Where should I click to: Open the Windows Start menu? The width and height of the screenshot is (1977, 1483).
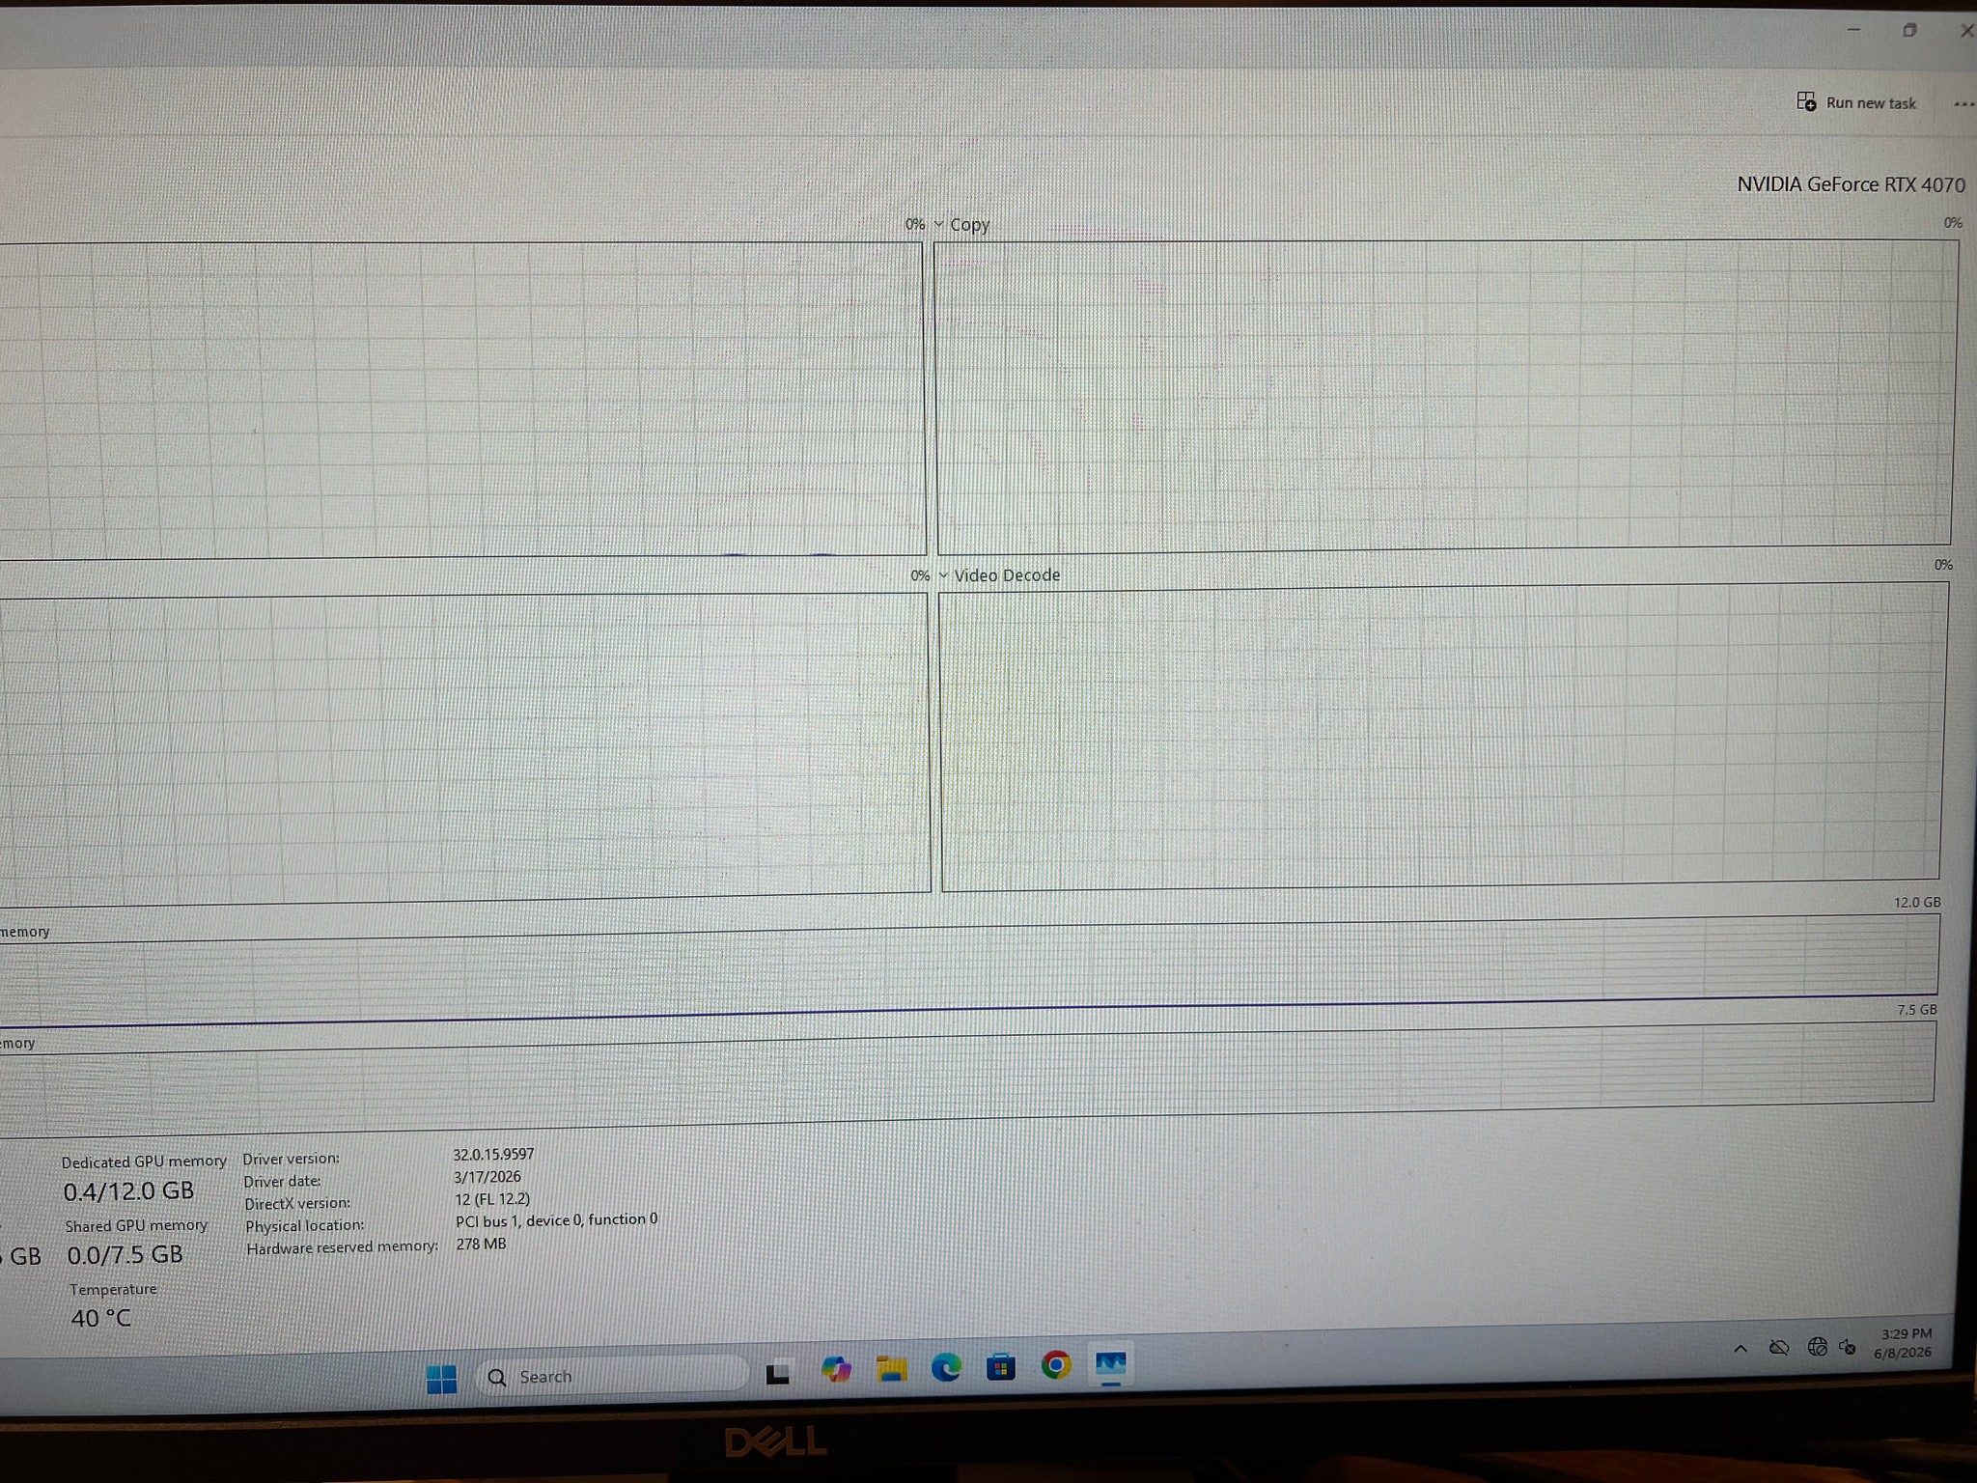442,1379
